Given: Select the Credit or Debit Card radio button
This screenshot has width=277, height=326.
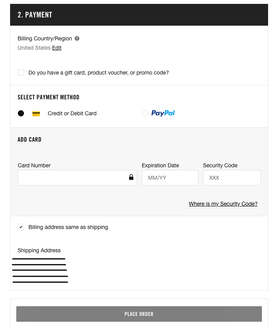Looking at the screenshot, I should (x=21, y=113).
